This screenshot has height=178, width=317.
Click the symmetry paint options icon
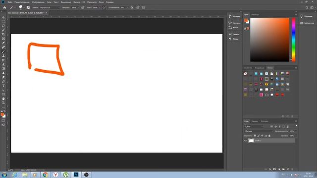pos(143,7)
